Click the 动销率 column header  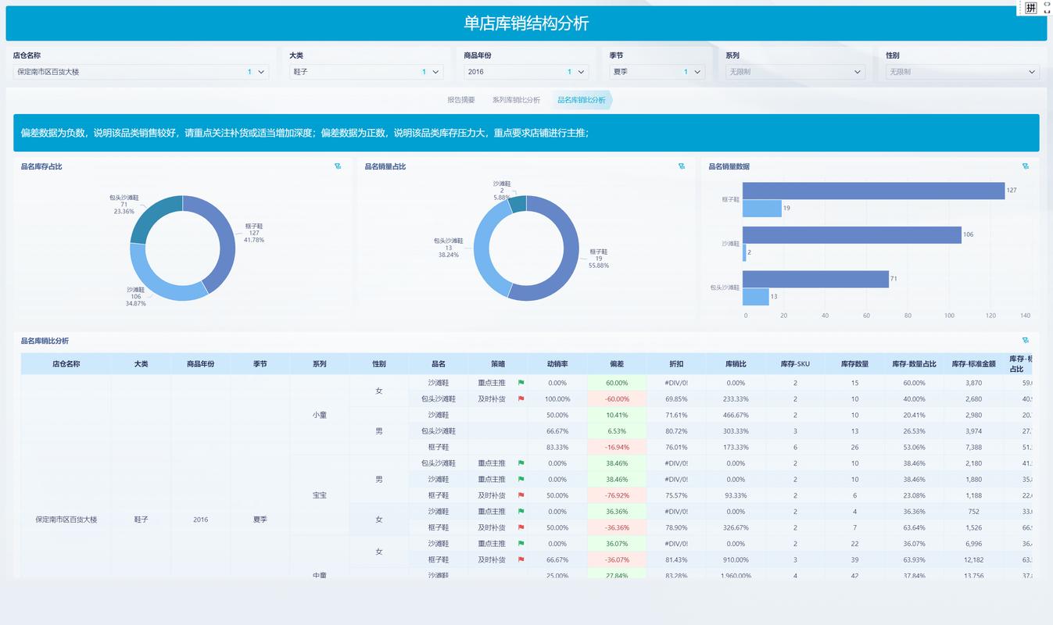557,364
